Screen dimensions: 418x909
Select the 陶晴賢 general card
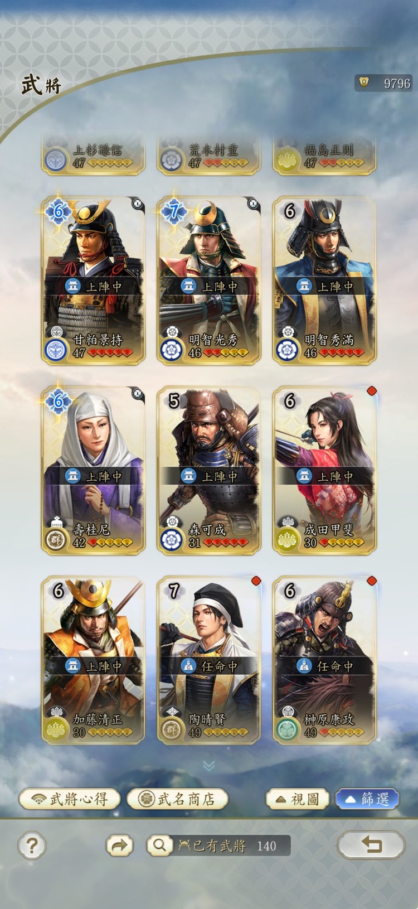tap(209, 660)
